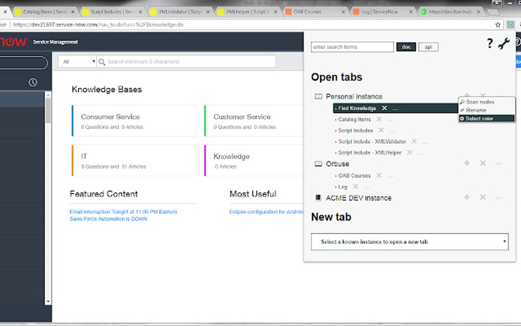Choose Select color from the context menu
Image resolution: width=521 pixels, height=326 pixels.
480,118
